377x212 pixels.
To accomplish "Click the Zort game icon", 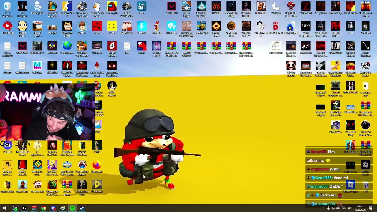I will click(x=350, y=28).
